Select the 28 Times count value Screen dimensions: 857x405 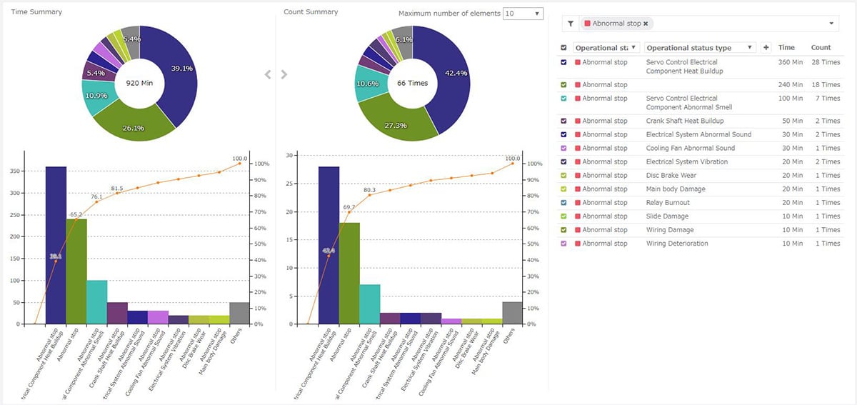click(x=826, y=62)
